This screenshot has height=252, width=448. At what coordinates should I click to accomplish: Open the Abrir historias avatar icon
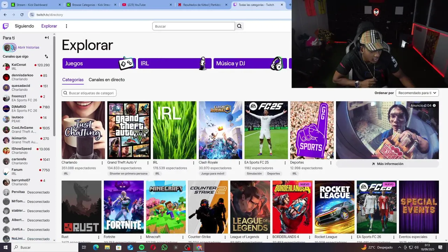[x=9, y=47]
